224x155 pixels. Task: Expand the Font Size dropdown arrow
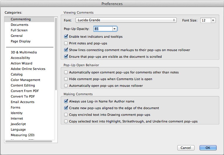[213, 20]
